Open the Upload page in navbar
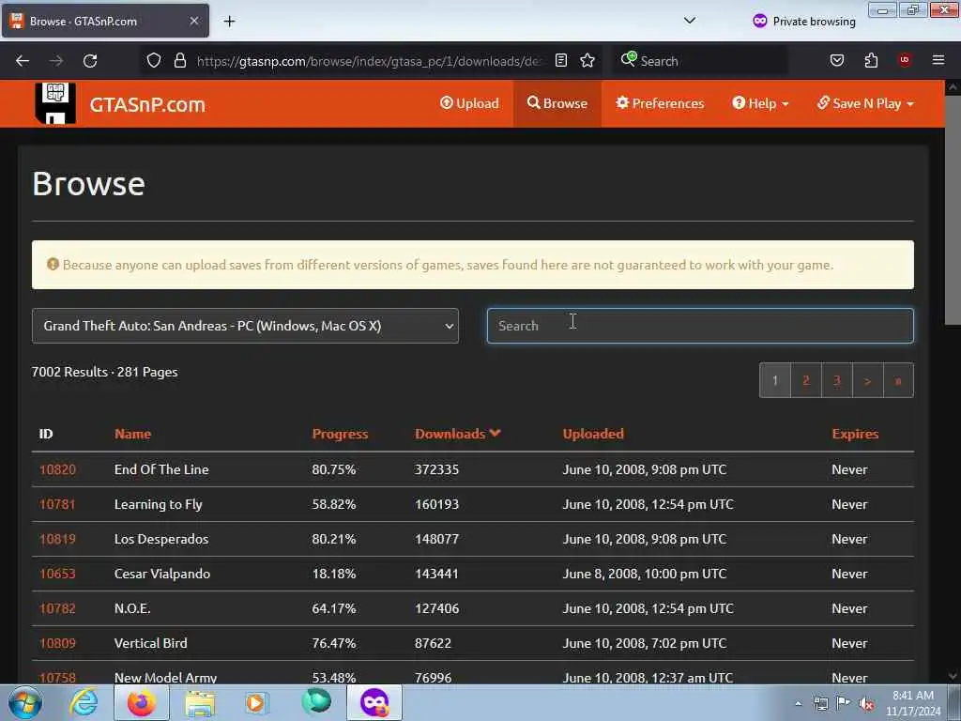Screen dimensions: 961x721 [x=469, y=103]
